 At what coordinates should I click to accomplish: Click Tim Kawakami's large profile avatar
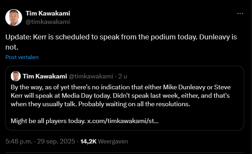click(13, 17)
